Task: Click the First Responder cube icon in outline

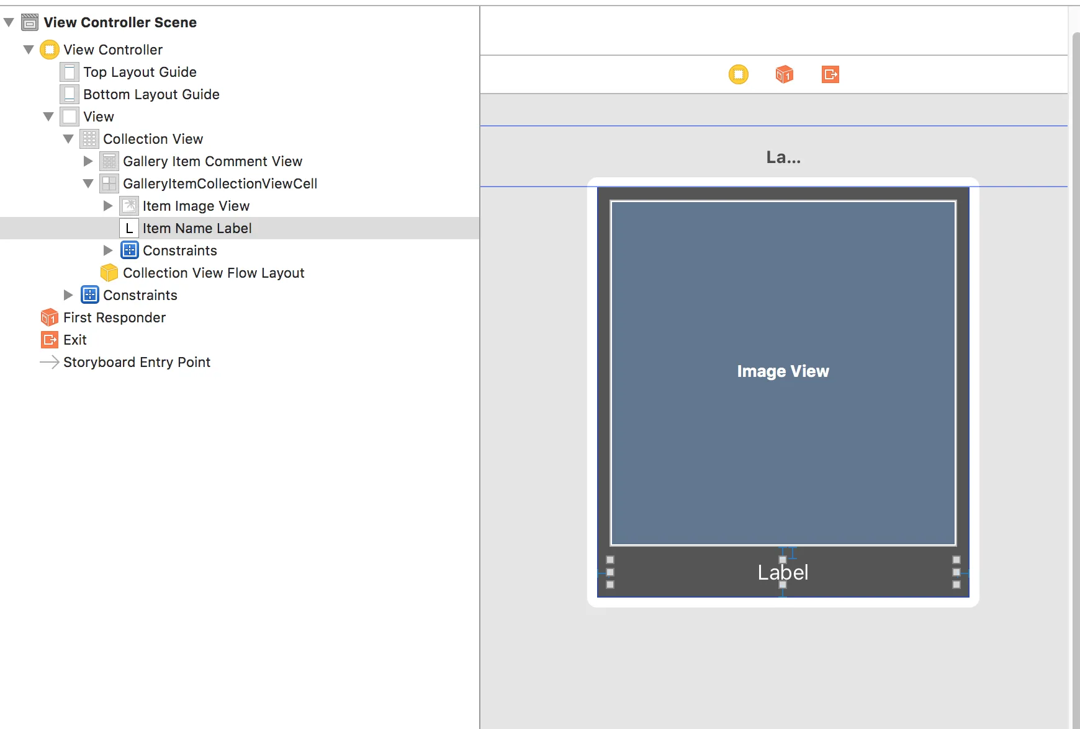Action: pos(50,317)
